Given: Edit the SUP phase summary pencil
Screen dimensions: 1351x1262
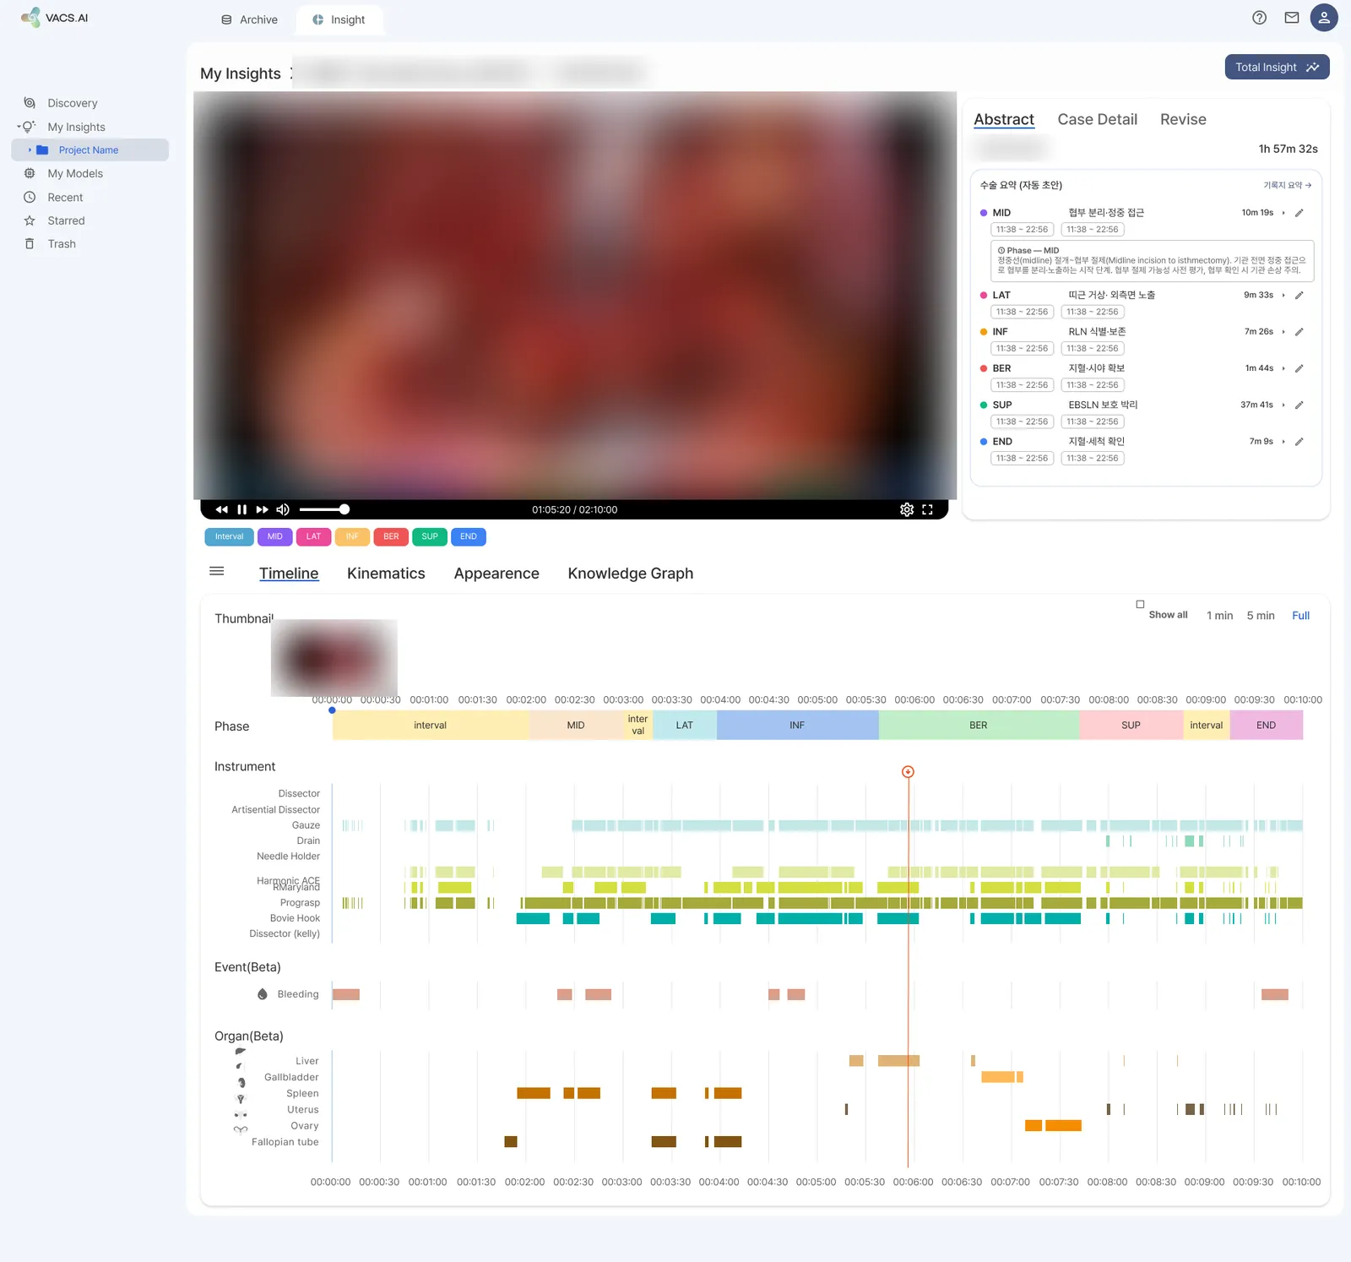Looking at the screenshot, I should 1299,405.
